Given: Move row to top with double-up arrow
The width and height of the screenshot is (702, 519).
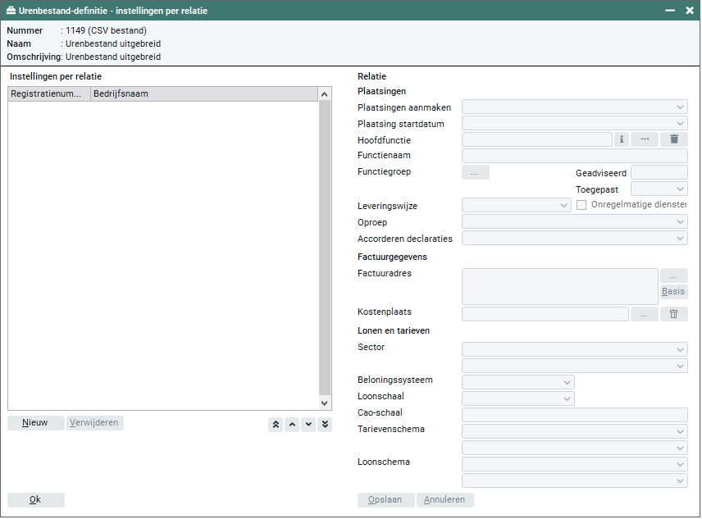Looking at the screenshot, I should tap(276, 424).
